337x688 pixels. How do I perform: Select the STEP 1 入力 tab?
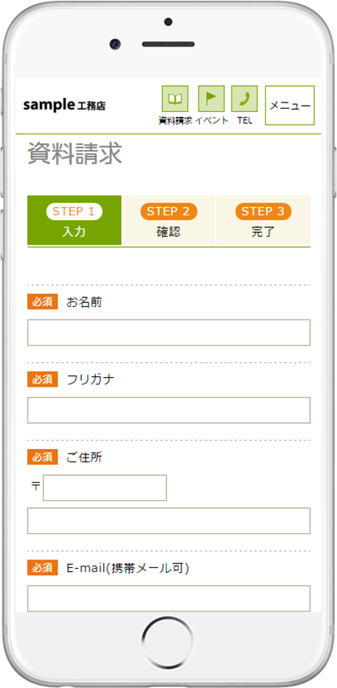pos(74,220)
